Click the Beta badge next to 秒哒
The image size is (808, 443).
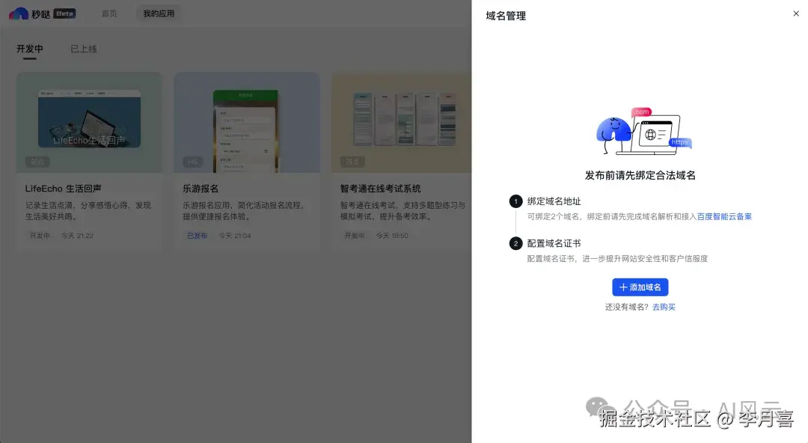(64, 13)
